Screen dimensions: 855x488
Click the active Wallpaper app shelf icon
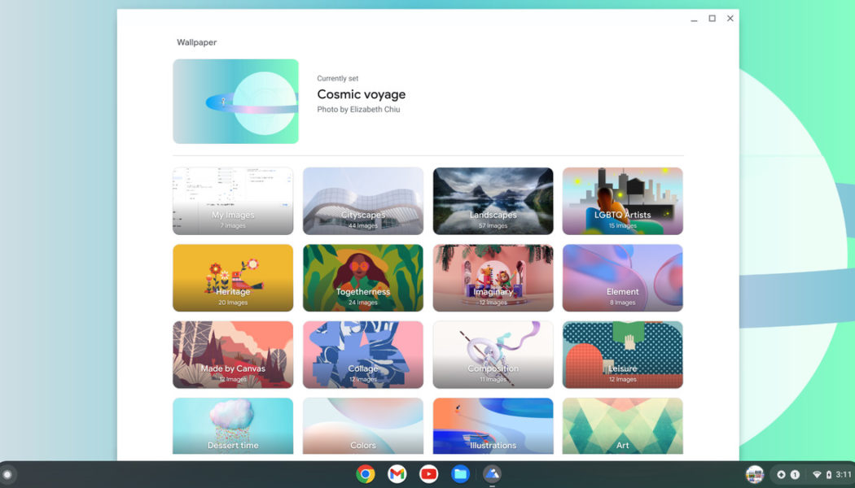click(492, 473)
